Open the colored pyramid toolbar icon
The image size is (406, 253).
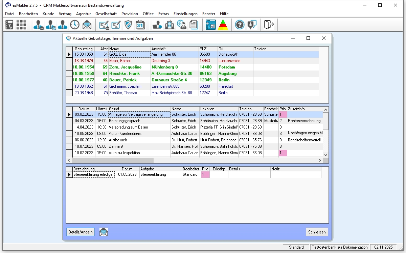pyautogui.click(x=223, y=25)
